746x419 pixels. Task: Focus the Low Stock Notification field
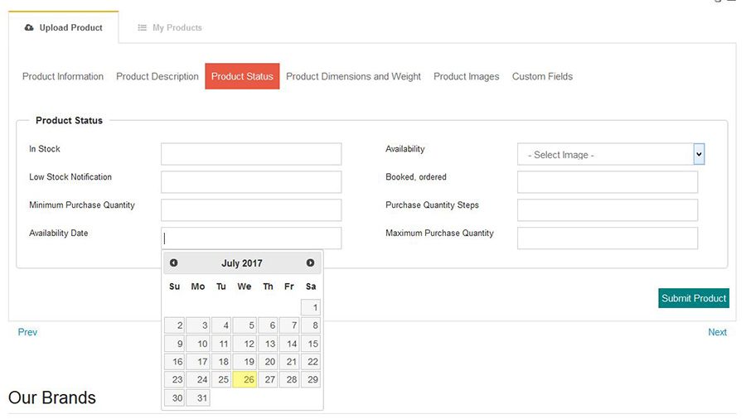coord(251,182)
